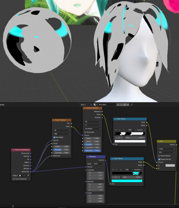
Task: Click Texture Coordinate UV output socket
Action: (x=31, y=159)
